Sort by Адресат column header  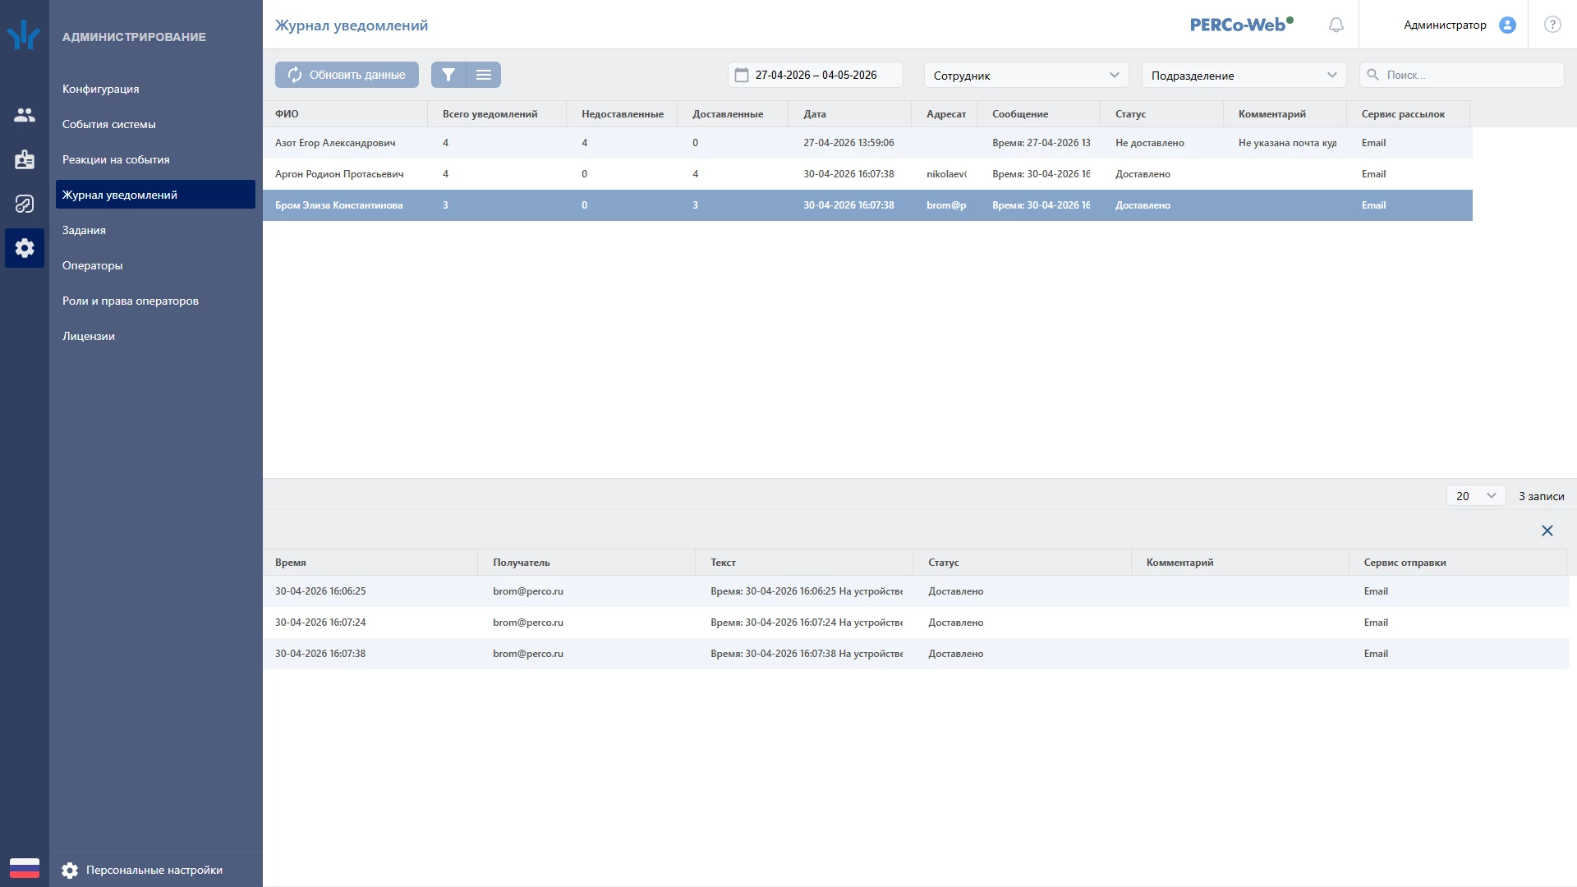pyautogui.click(x=945, y=114)
